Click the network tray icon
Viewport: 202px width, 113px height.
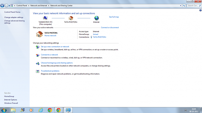pyautogui.click(x=186, y=110)
